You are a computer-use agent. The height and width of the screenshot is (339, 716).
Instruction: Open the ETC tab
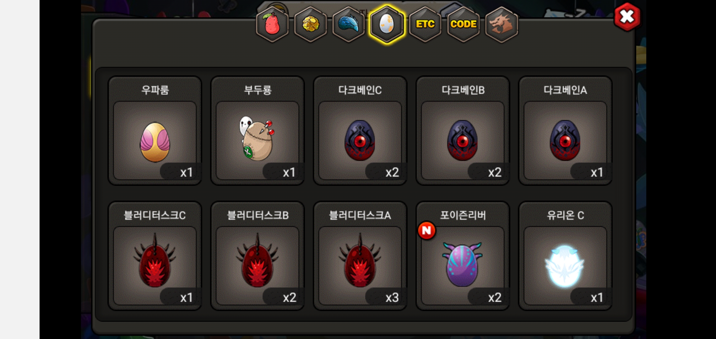pos(425,24)
